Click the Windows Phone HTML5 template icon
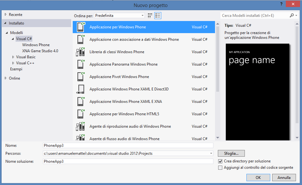The height and width of the screenshot is (185, 302). coord(81,114)
